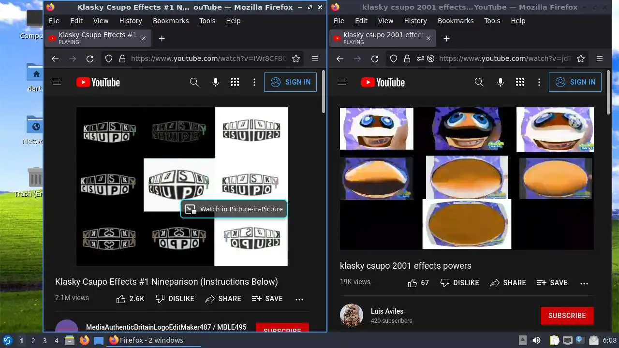
Task: Open YouTube guide menu in right window
Action: [x=342, y=82]
